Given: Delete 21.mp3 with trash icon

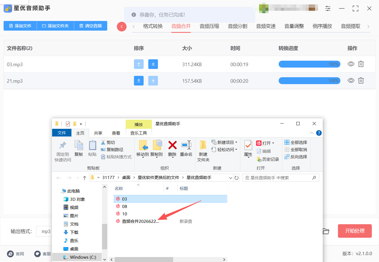Looking at the screenshot, I should (x=361, y=81).
